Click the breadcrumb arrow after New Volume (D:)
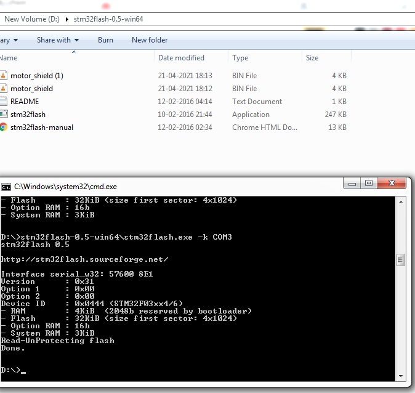This screenshot has width=415, height=393. (x=66, y=19)
